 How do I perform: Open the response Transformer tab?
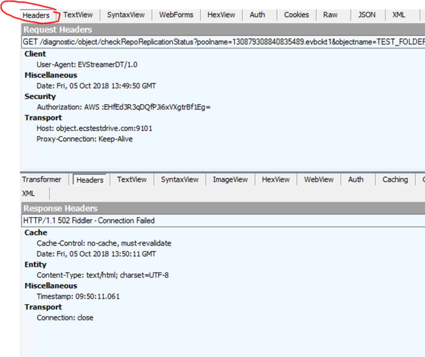point(42,180)
